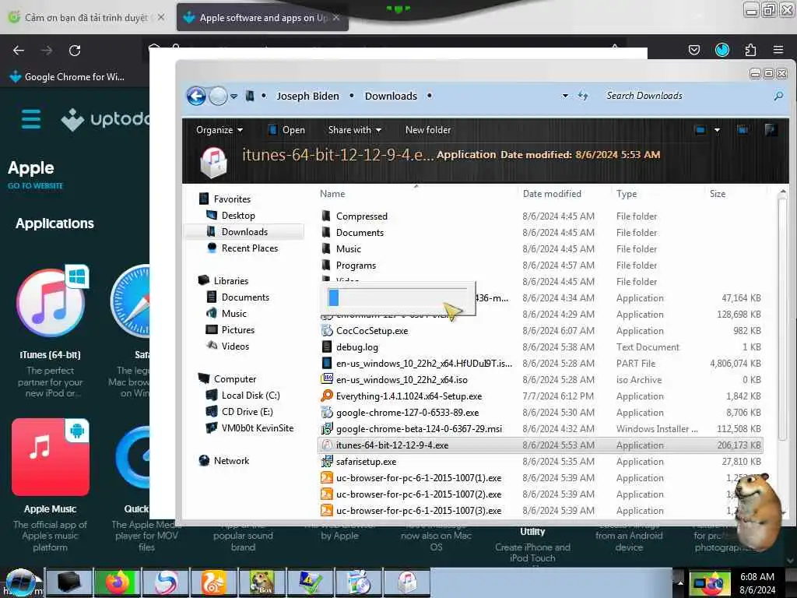
Task: Open recent locations dropdown beside nav buttons
Action: pos(233,96)
